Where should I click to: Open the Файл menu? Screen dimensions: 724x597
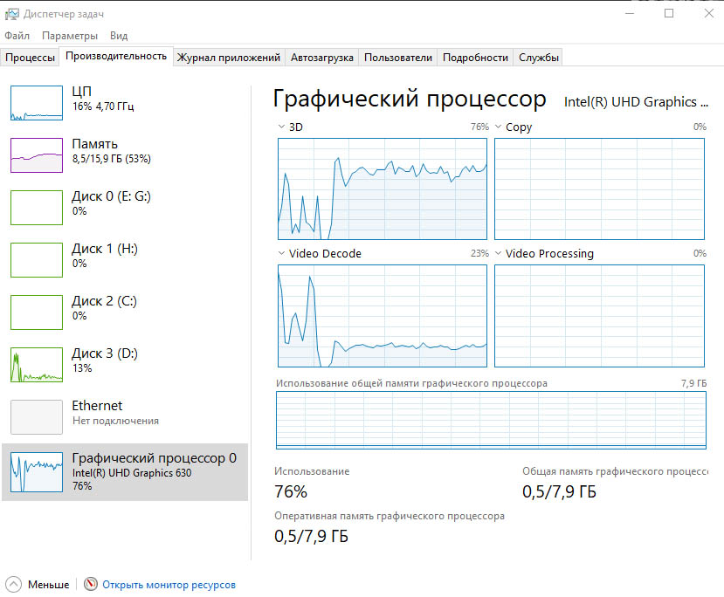click(x=17, y=36)
